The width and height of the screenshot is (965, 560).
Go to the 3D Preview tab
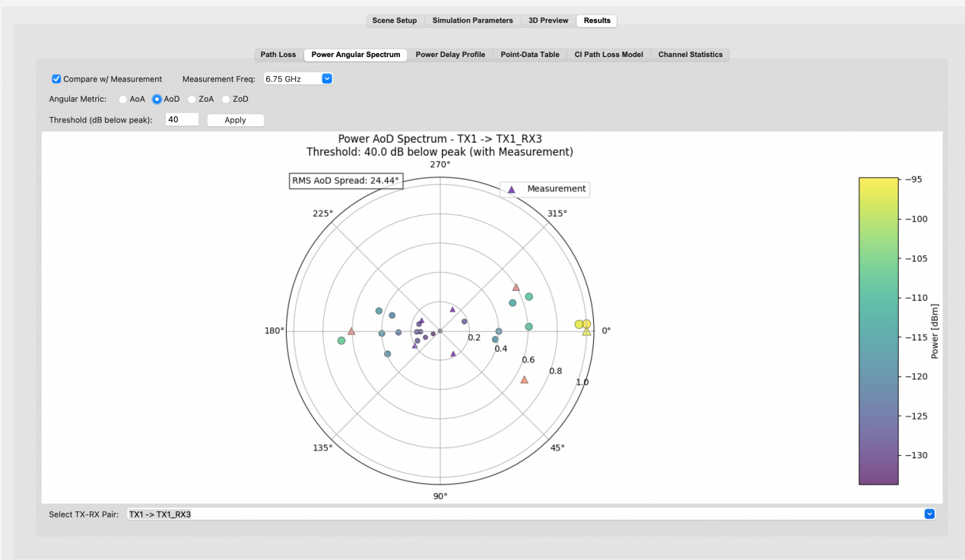[548, 21]
